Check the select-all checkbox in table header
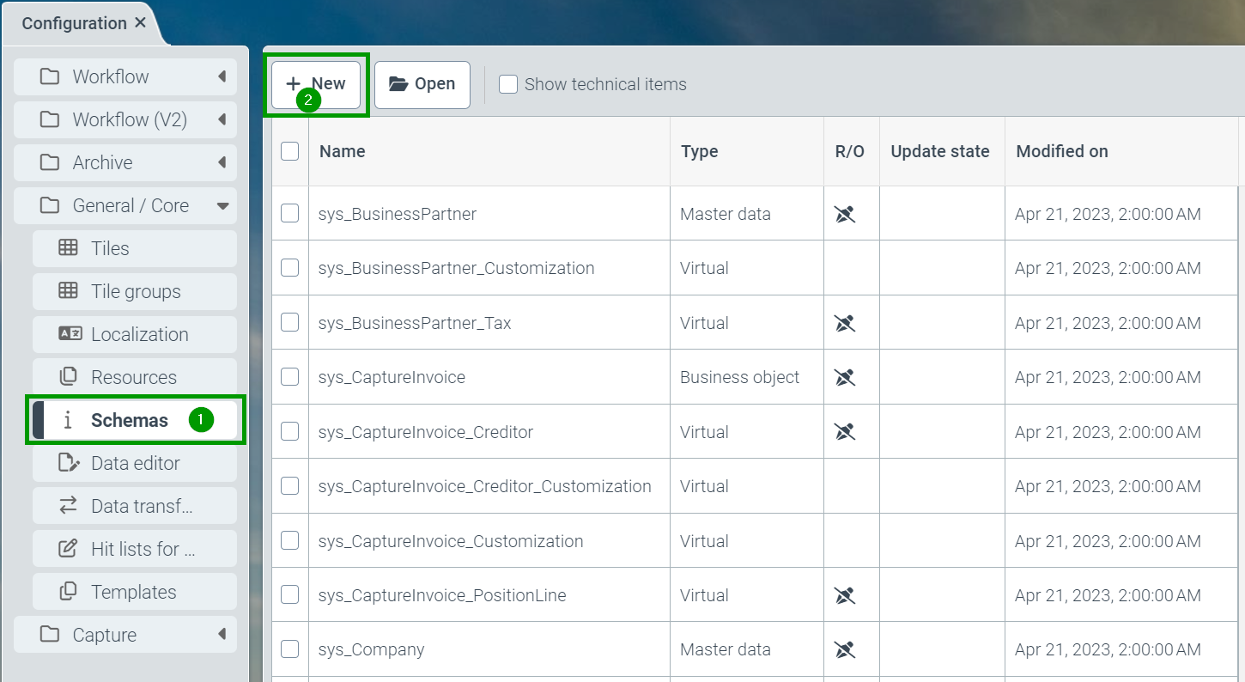The image size is (1245, 682). pyautogui.click(x=290, y=151)
